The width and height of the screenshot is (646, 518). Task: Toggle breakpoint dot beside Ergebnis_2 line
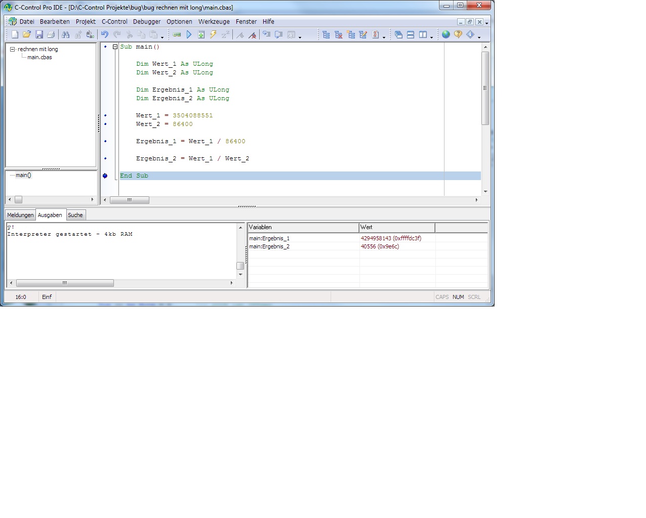[105, 158]
